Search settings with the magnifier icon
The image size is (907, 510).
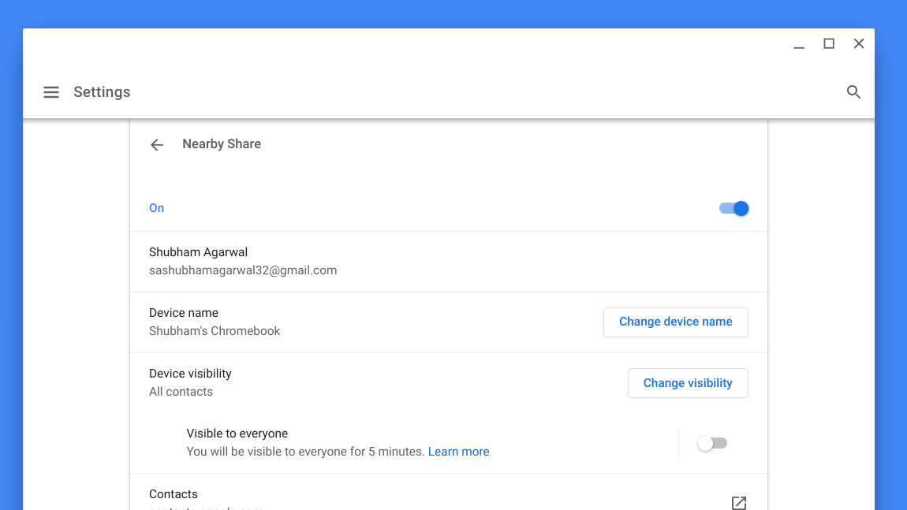coord(854,92)
